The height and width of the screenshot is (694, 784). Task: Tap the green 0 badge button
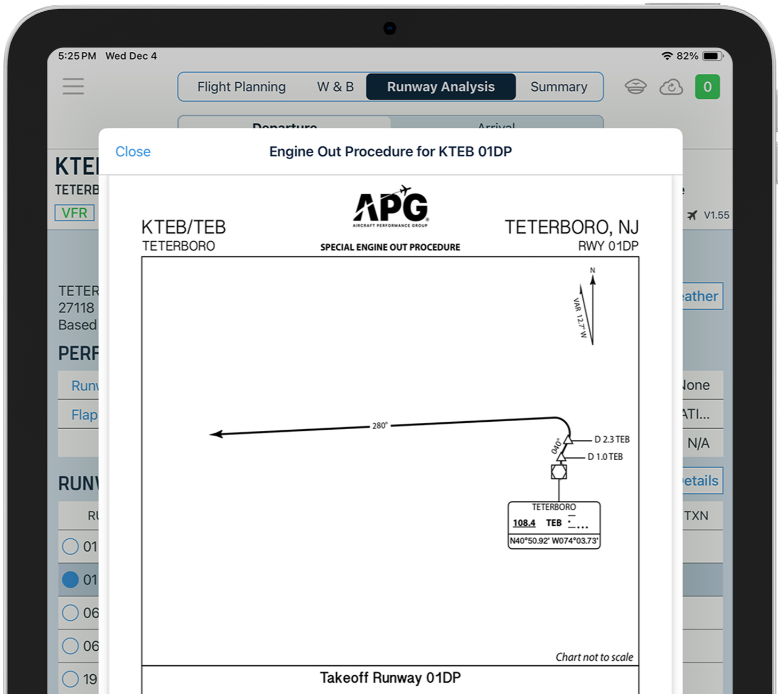pos(707,86)
